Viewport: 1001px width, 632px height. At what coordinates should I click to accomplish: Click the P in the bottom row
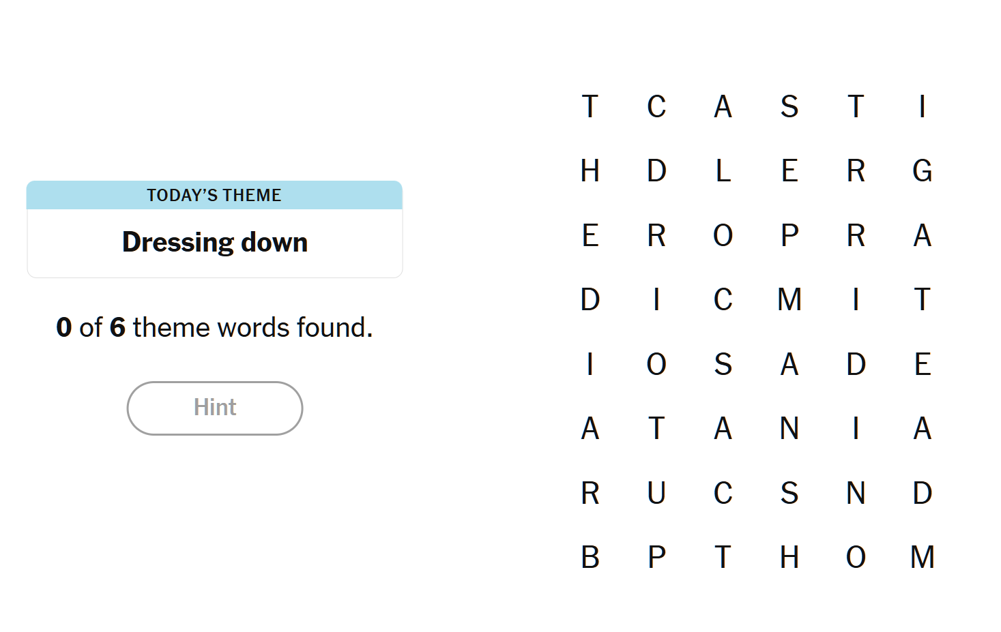tap(656, 557)
